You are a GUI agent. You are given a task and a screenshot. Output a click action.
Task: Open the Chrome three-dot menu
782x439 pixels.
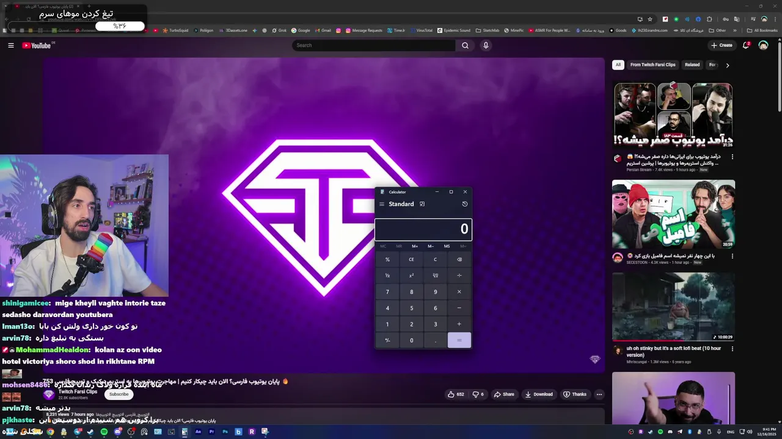[x=776, y=19]
